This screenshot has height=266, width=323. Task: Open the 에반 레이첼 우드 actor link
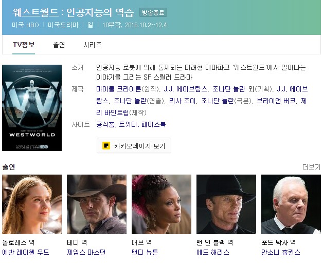(26, 252)
